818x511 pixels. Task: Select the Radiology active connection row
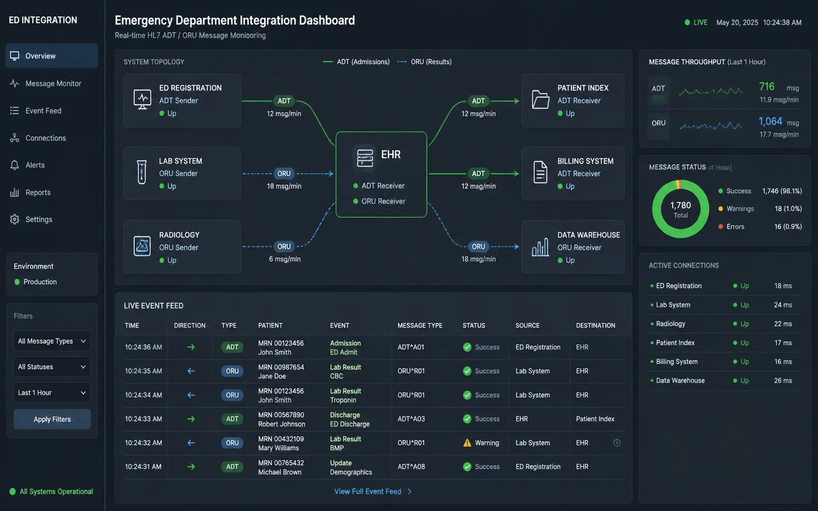click(x=725, y=324)
